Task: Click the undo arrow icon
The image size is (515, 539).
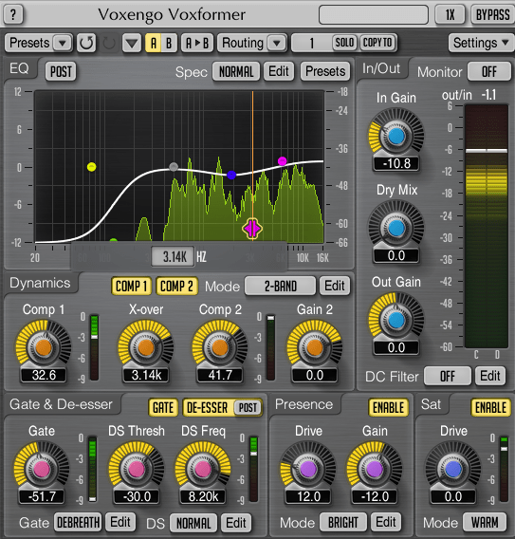Action: (86, 43)
